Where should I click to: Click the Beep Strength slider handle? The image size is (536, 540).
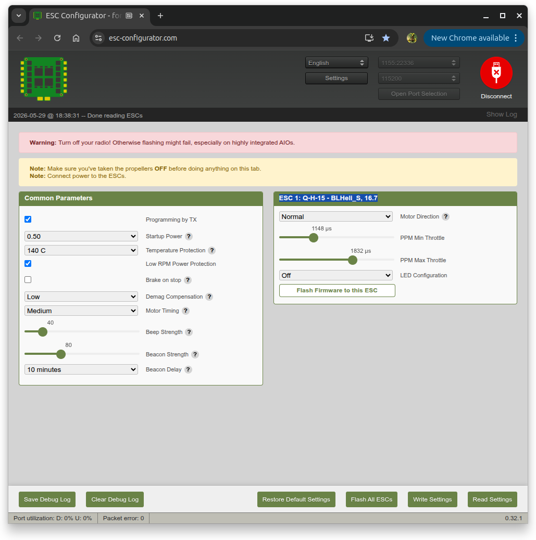[43, 332]
